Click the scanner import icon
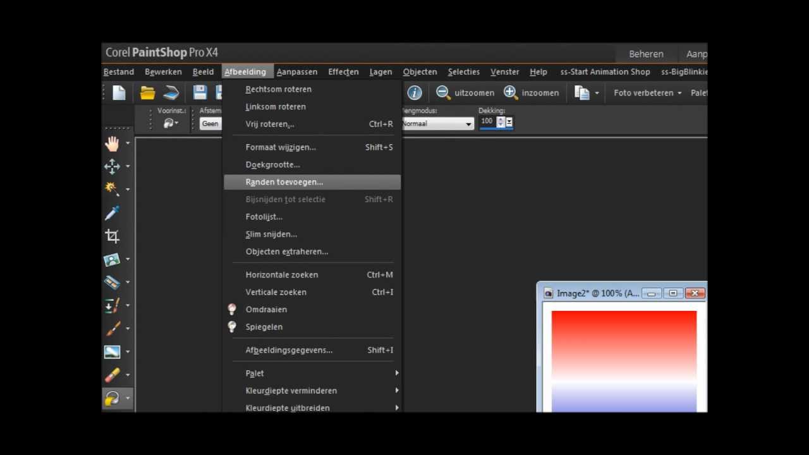Image resolution: width=809 pixels, height=455 pixels. point(171,93)
